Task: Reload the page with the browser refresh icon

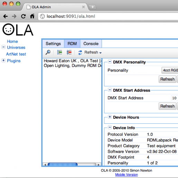Action: [24, 16]
